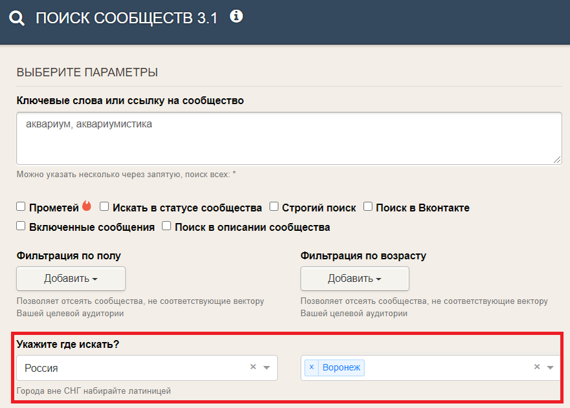This screenshot has height=408, width=570.
Task: Enable Поиск в Вконтакте
Action: (x=367, y=206)
